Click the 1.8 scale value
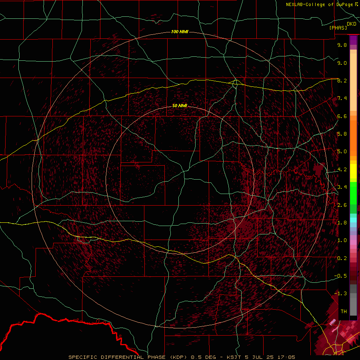The height and width of the screenshot is (360, 360). pyautogui.click(x=342, y=223)
